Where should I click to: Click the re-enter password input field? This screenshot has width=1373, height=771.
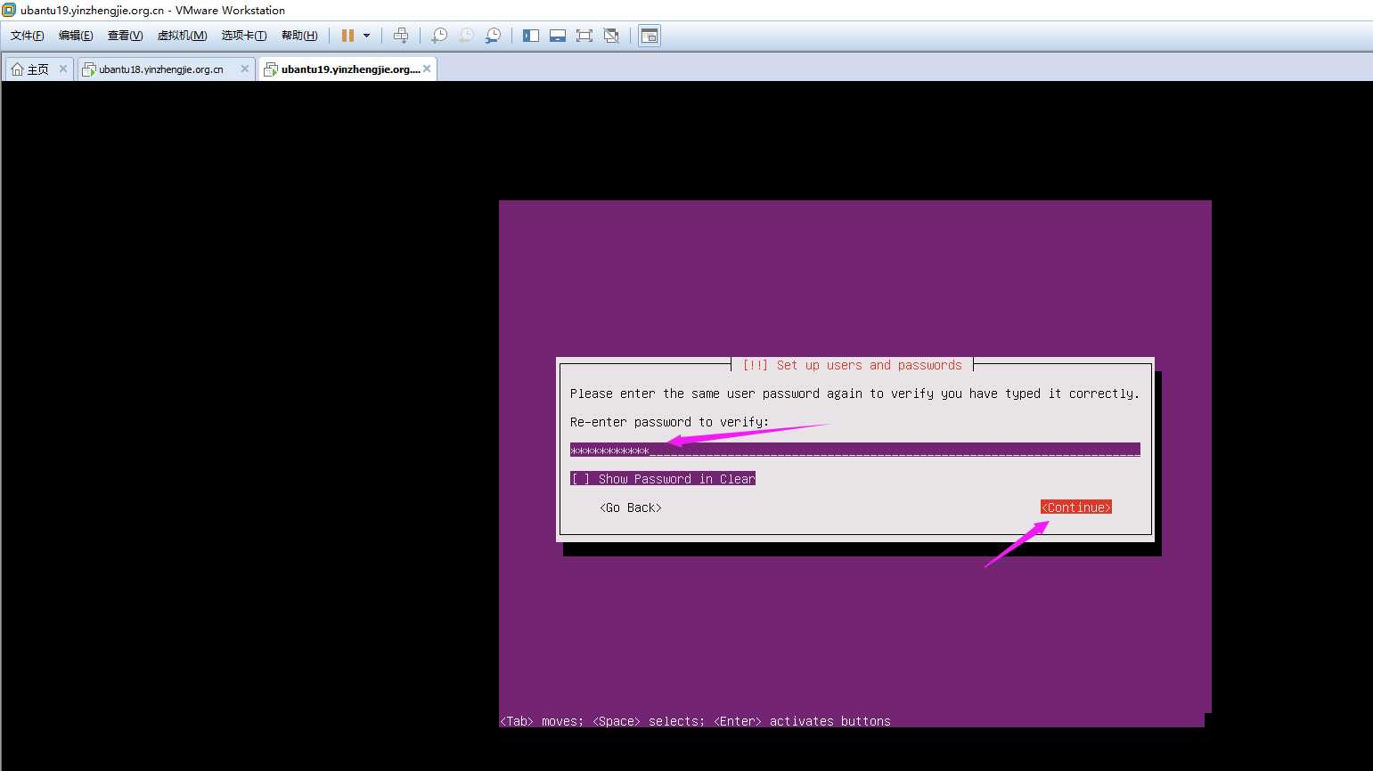[x=855, y=450]
